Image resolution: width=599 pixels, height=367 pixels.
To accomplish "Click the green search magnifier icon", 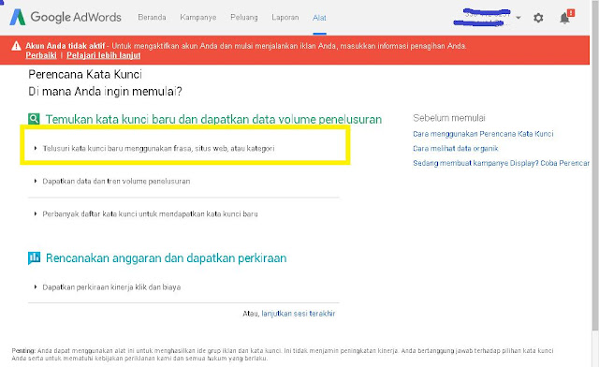I will (x=34, y=119).
